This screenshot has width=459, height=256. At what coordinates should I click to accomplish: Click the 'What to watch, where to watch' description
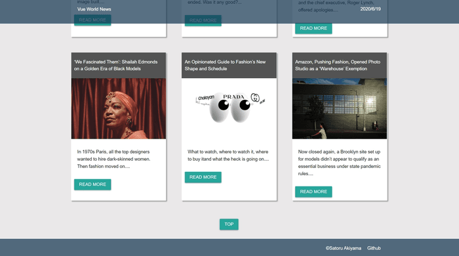pyautogui.click(x=228, y=156)
